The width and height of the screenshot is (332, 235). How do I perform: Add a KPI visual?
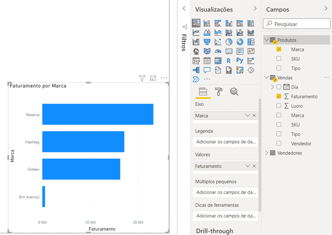[251, 51]
